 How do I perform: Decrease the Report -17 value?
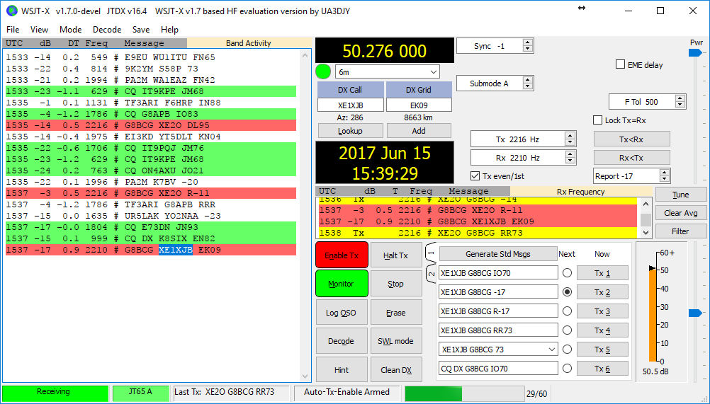tap(664, 180)
